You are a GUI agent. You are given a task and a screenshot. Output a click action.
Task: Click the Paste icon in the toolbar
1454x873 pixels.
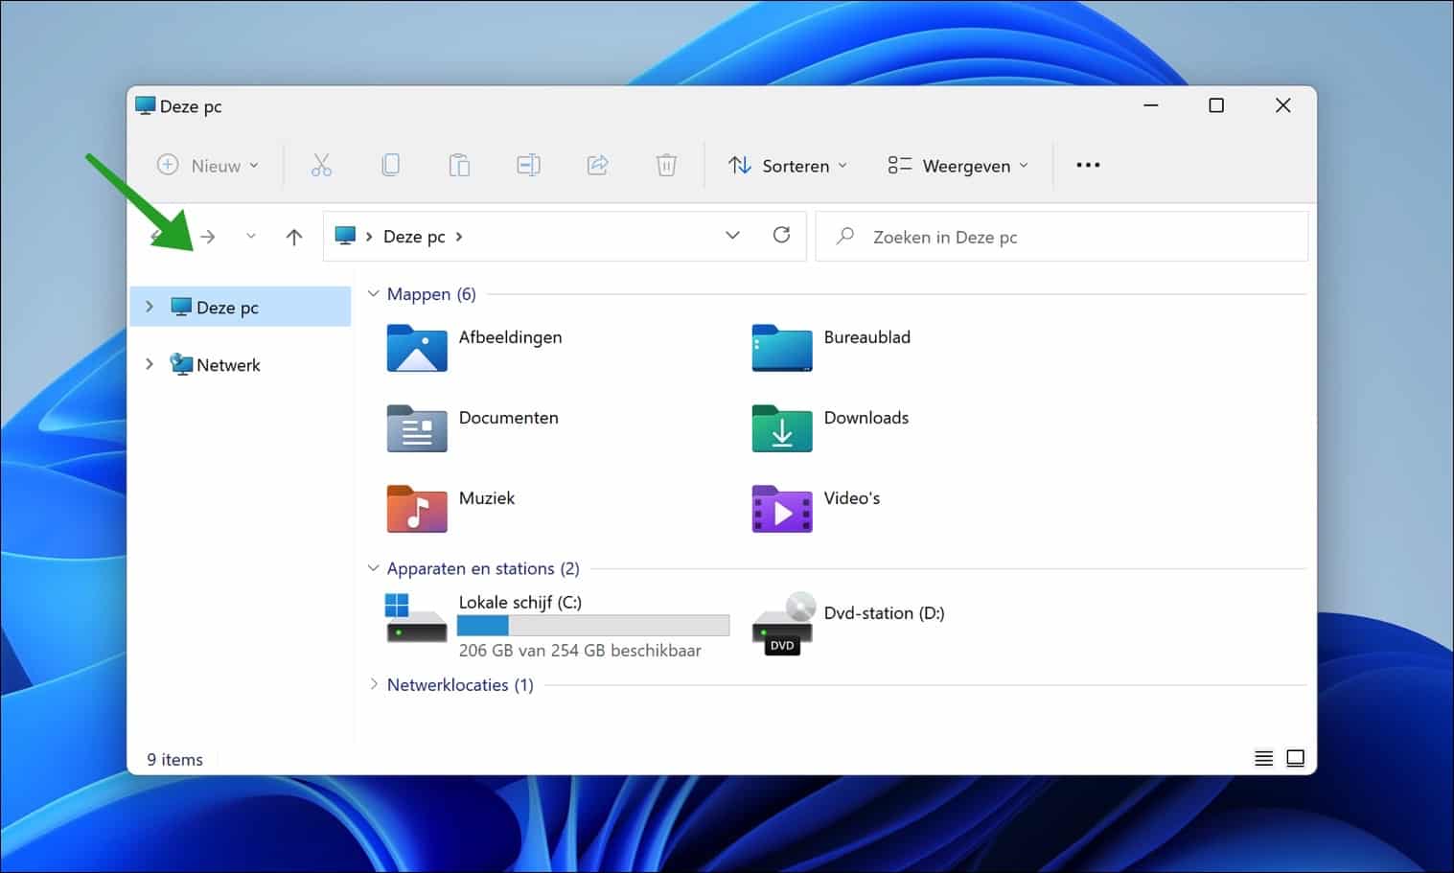pos(459,165)
